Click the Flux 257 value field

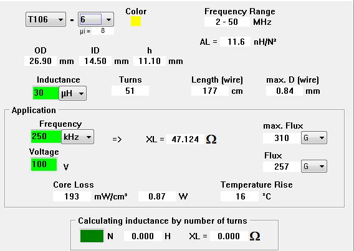[282, 167]
